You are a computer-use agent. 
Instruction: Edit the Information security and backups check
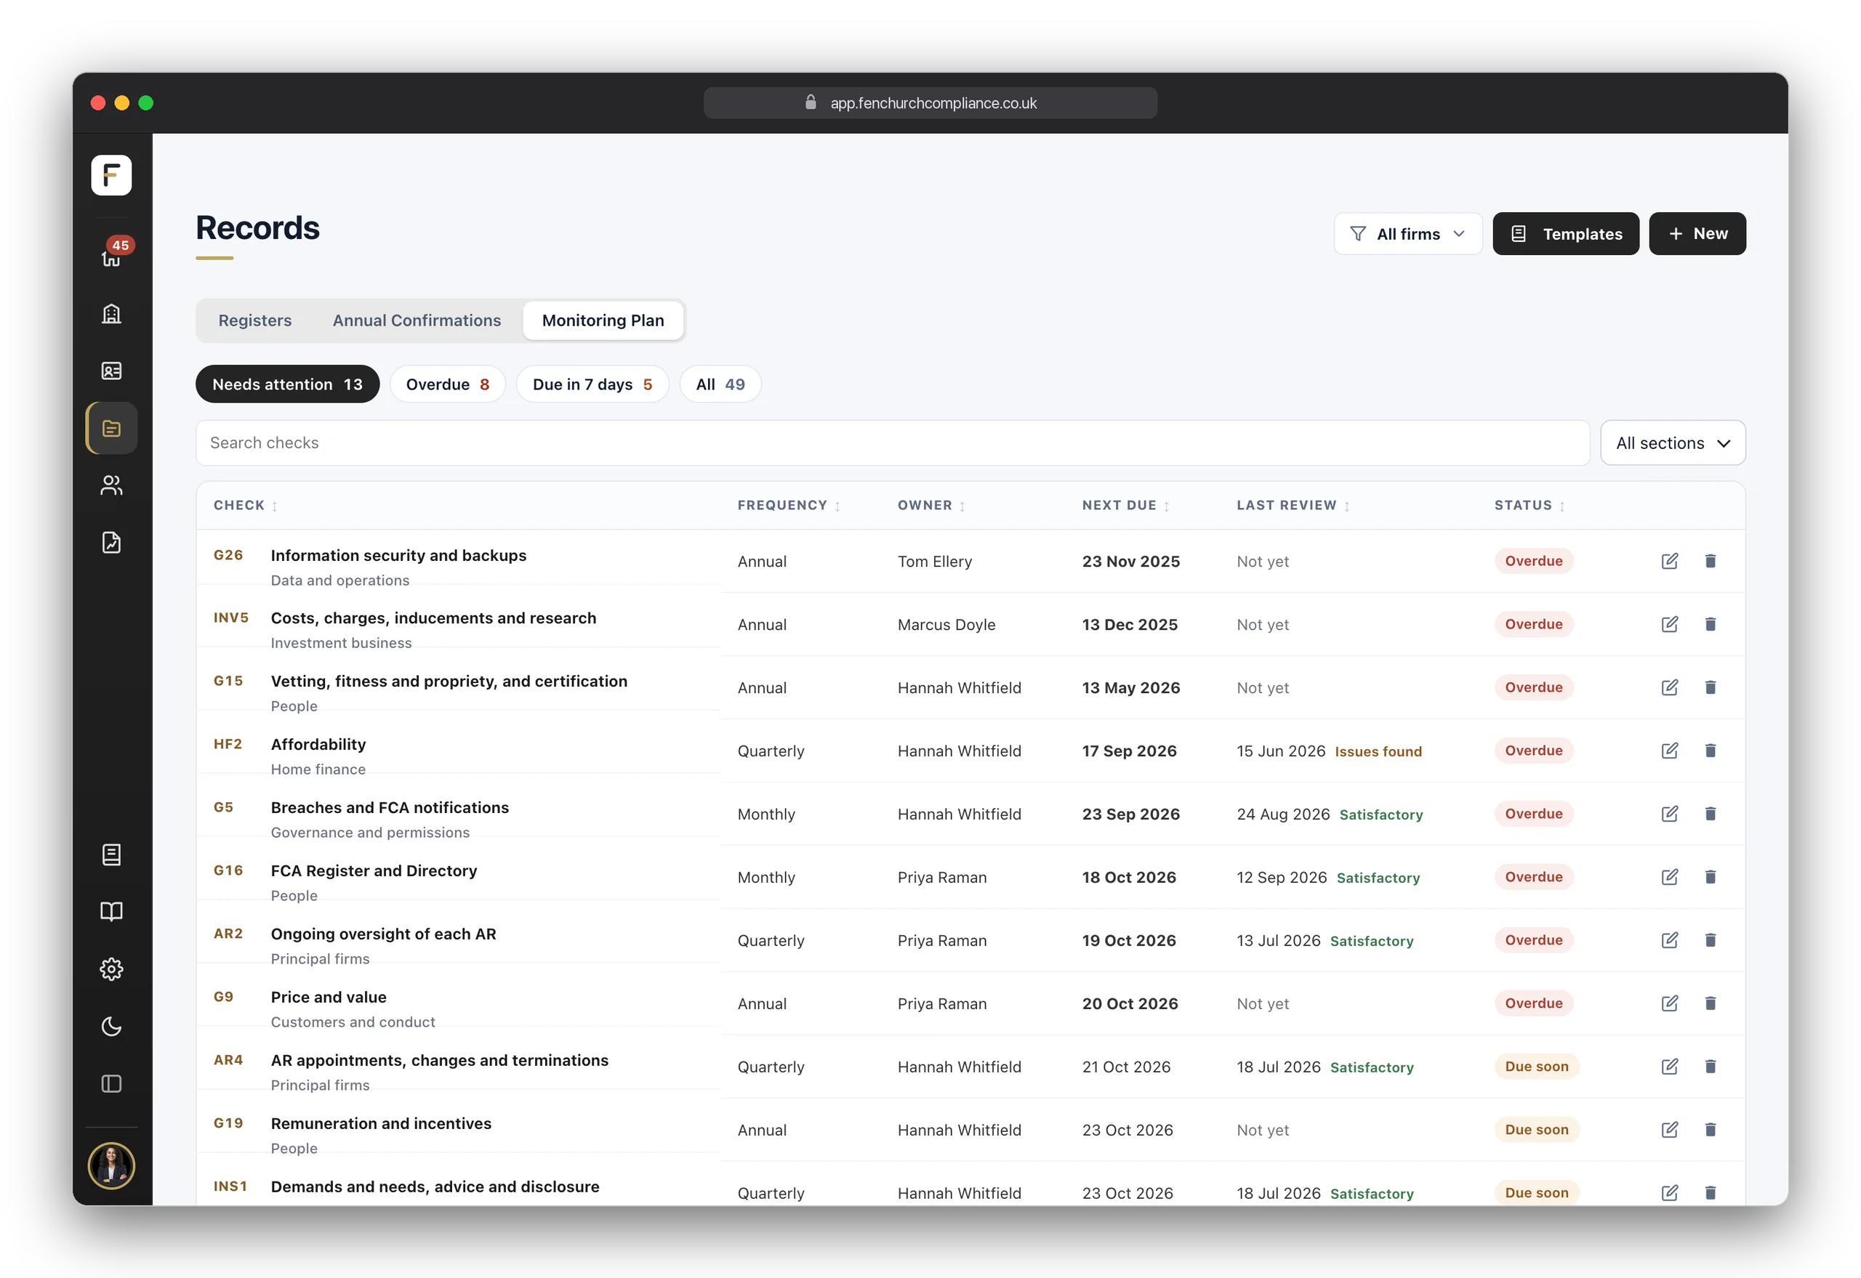click(1670, 560)
